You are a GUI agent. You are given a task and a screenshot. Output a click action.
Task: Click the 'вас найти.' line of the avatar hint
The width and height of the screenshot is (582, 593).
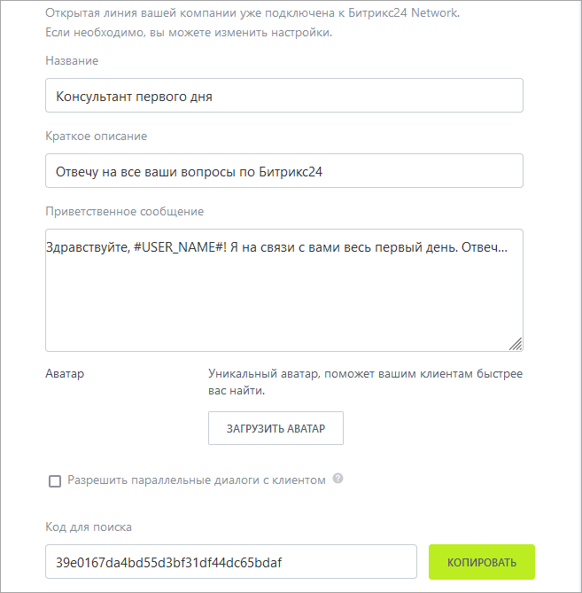click(x=237, y=390)
